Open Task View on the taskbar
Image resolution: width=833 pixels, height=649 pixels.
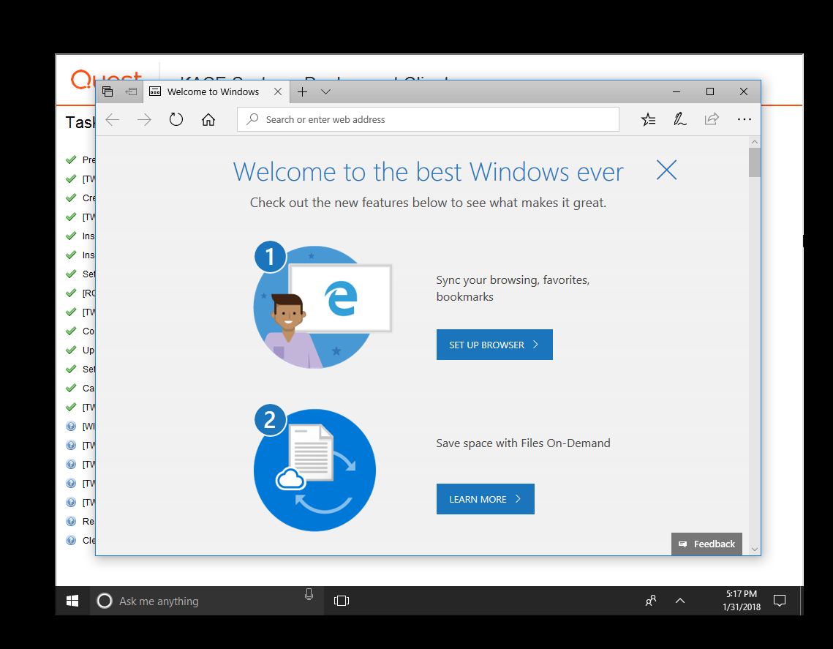click(x=341, y=601)
